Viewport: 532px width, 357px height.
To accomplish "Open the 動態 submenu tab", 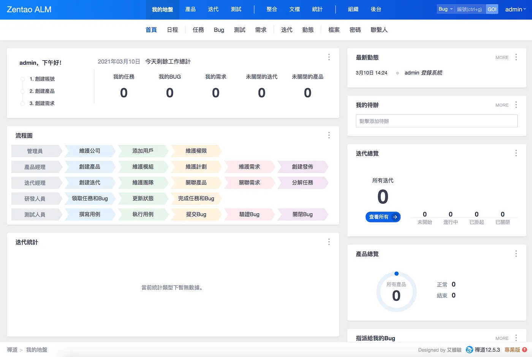I will coord(308,30).
